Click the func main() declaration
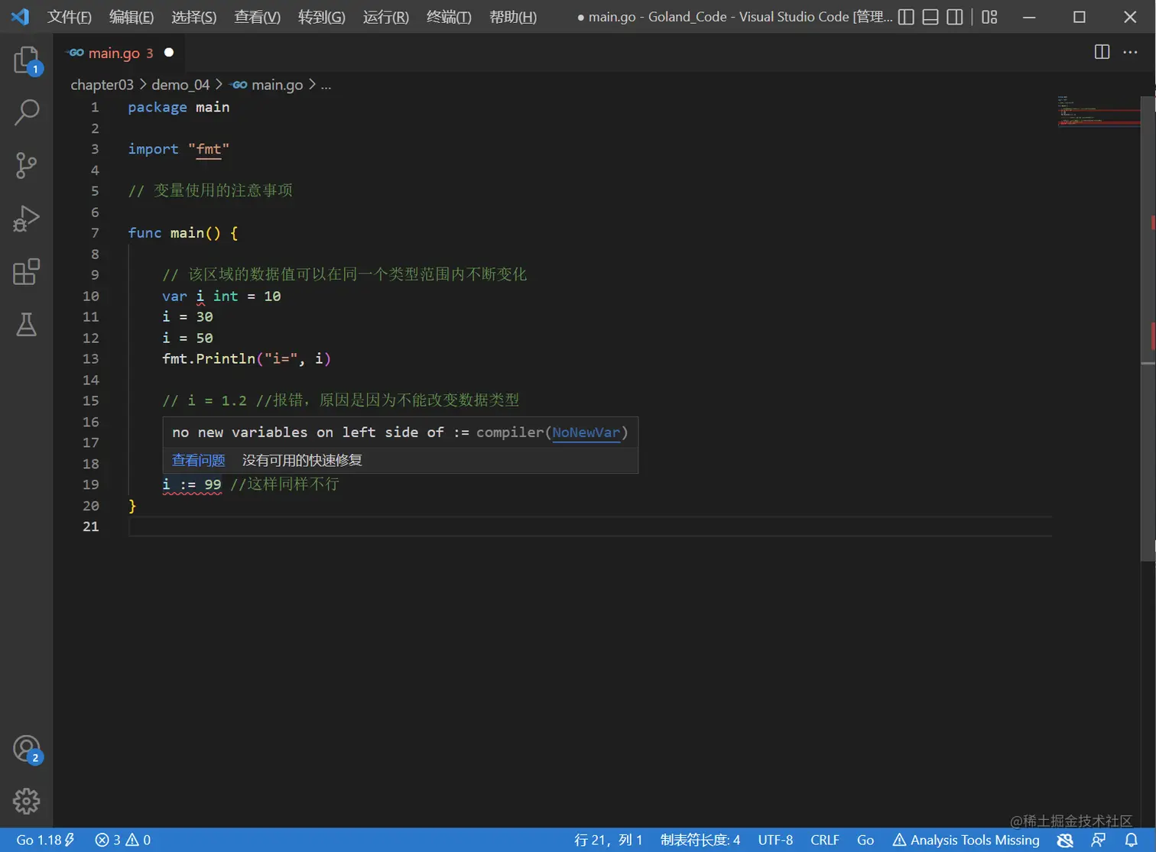The image size is (1156, 852). (183, 233)
